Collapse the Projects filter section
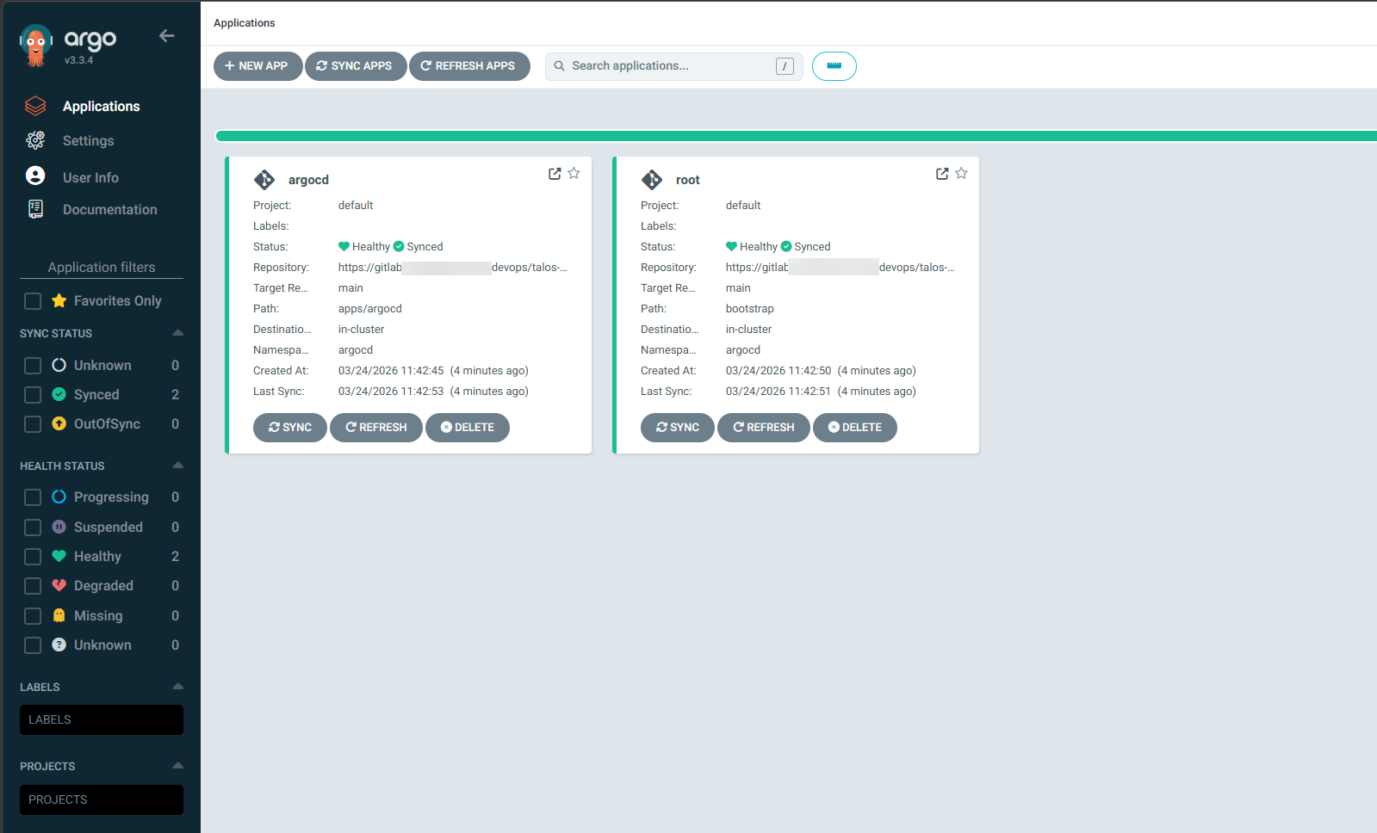The image size is (1377, 833). (178, 766)
